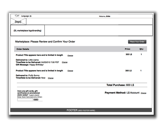162x127 pixels.
Task: Click the SL marketplace logo/branding box
Action: (x=28, y=31)
